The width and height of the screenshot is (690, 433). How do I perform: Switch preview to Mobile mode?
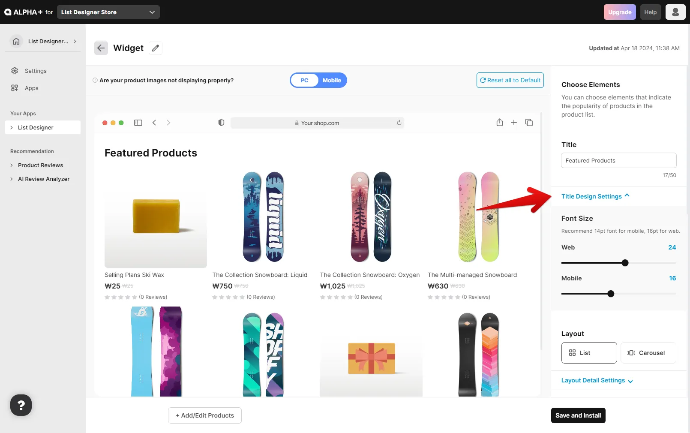pyautogui.click(x=332, y=80)
